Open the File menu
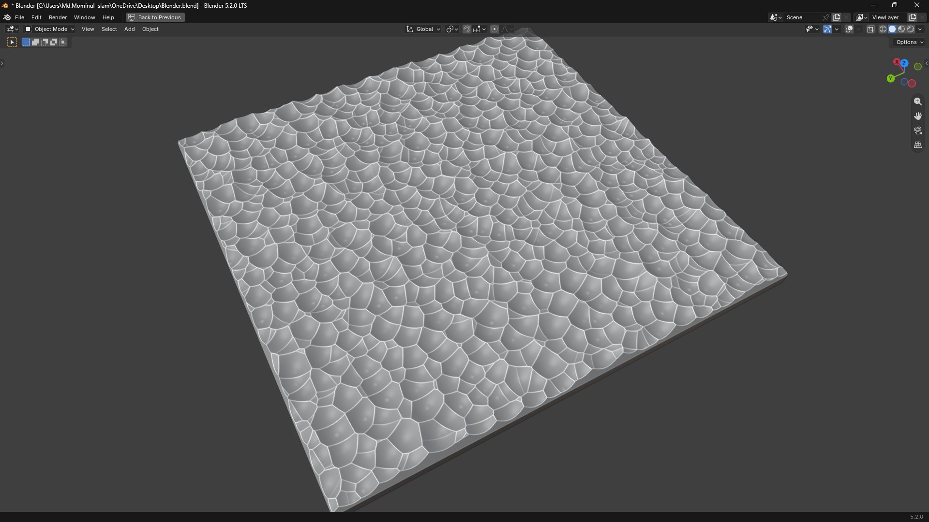The image size is (929, 522). point(19,17)
